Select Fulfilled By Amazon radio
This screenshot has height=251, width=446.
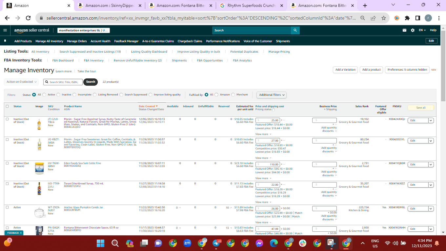216,95
